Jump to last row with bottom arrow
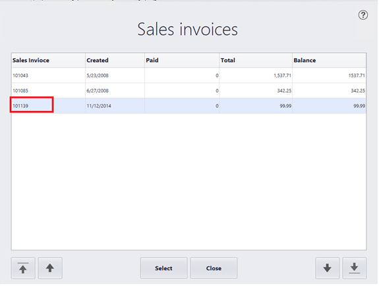This screenshot has width=379, height=288. click(355, 268)
